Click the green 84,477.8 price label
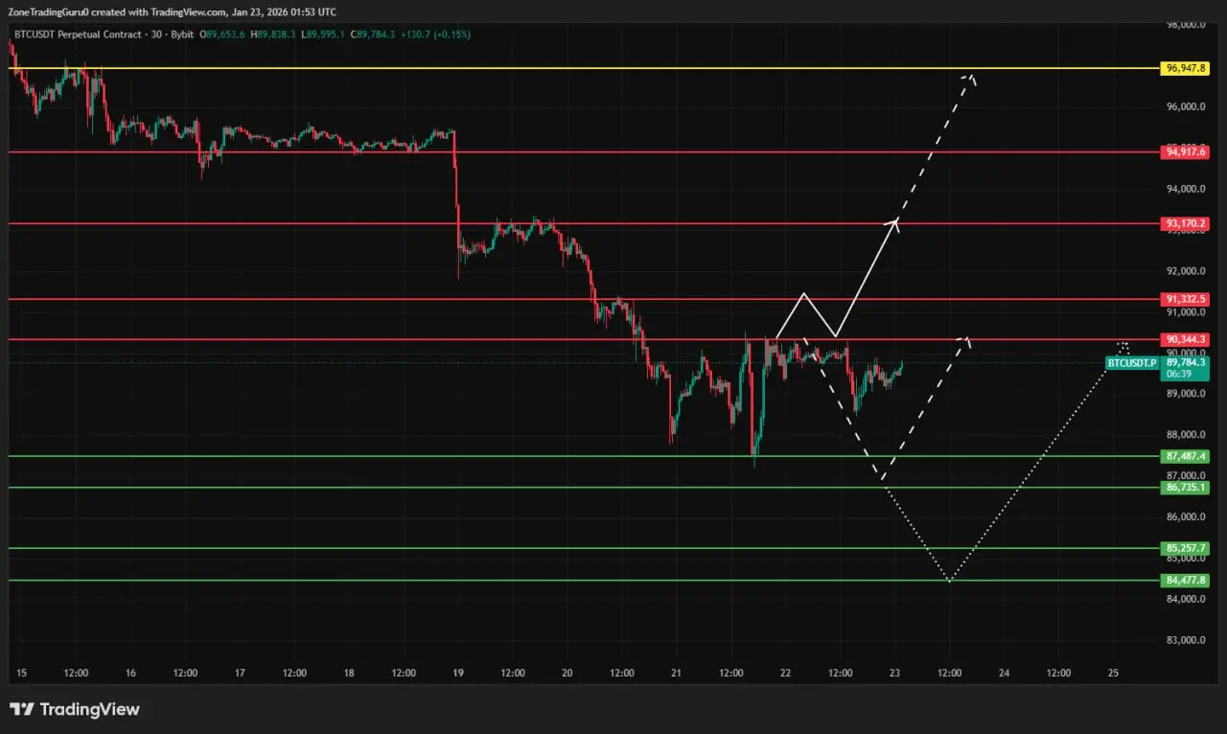The image size is (1227, 734). [x=1185, y=580]
